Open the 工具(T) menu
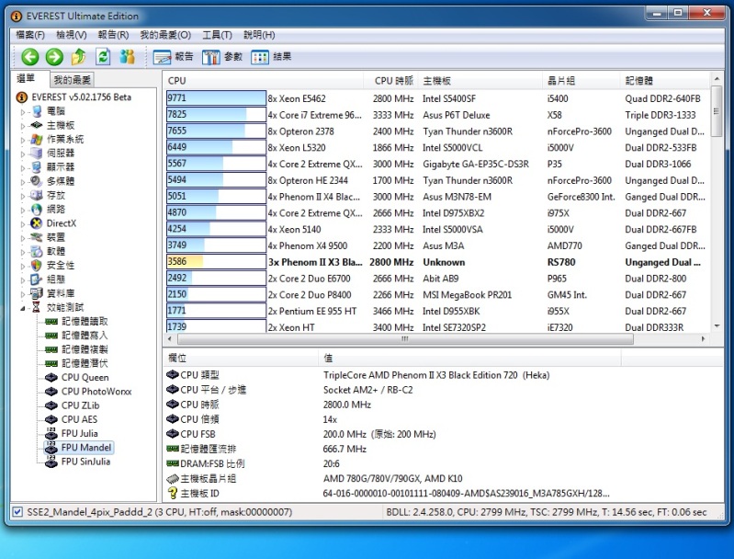The image size is (734, 559). pyautogui.click(x=217, y=35)
